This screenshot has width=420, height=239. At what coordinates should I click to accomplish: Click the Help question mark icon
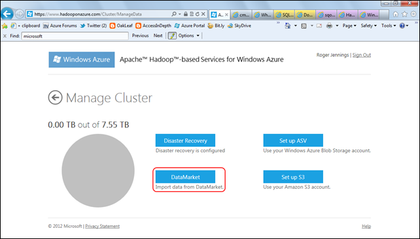click(402, 25)
